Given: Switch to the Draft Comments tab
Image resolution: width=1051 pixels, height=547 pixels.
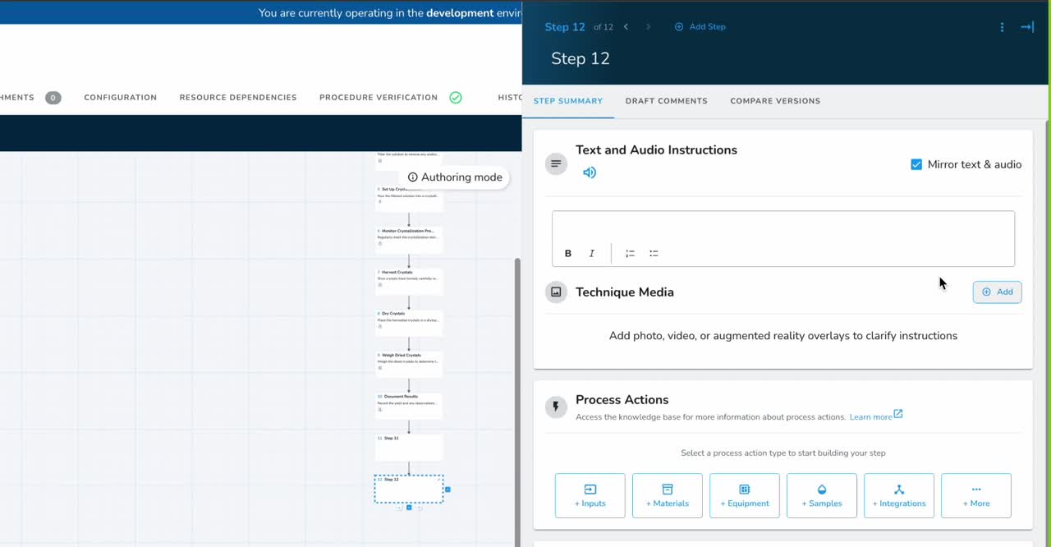Looking at the screenshot, I should tap(666, 101).
